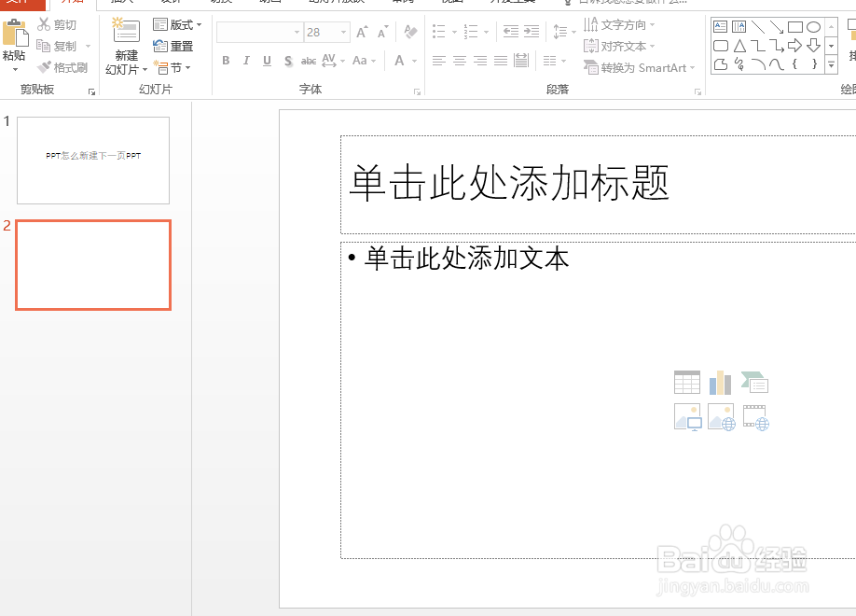Insert a picture via the placeholder icon

(687, 417)
